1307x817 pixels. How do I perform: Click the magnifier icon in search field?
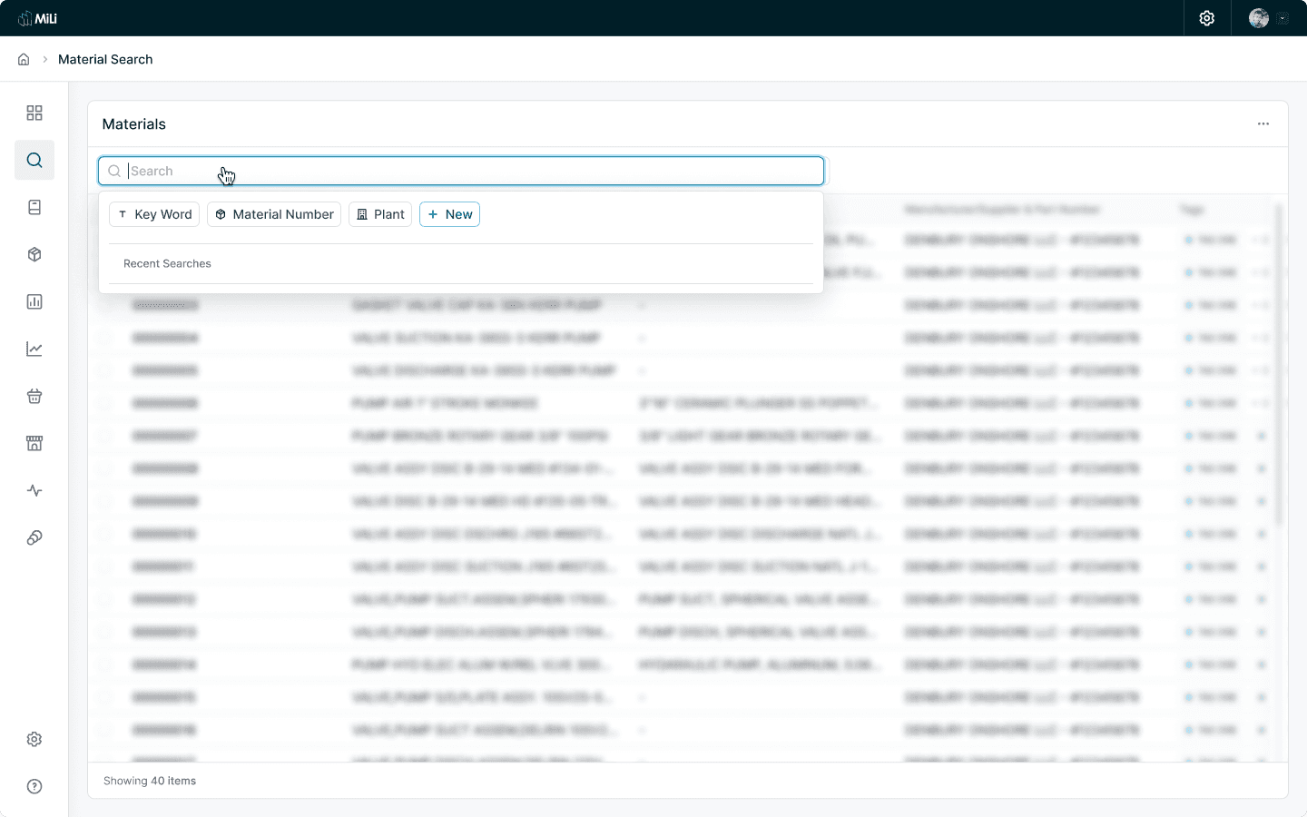[114, 171]
